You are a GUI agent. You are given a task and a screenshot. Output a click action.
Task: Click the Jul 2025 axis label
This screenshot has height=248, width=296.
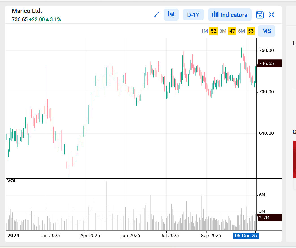point(170,236)
